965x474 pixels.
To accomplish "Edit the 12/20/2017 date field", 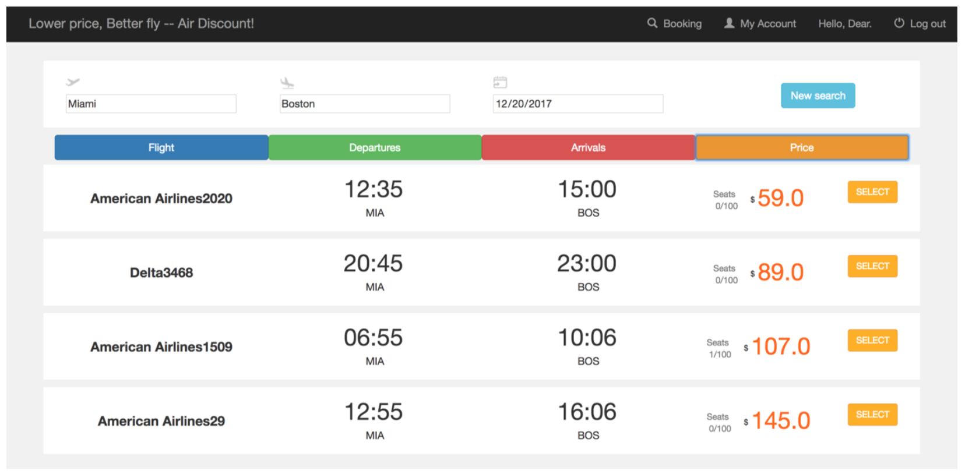I will 578,104.
